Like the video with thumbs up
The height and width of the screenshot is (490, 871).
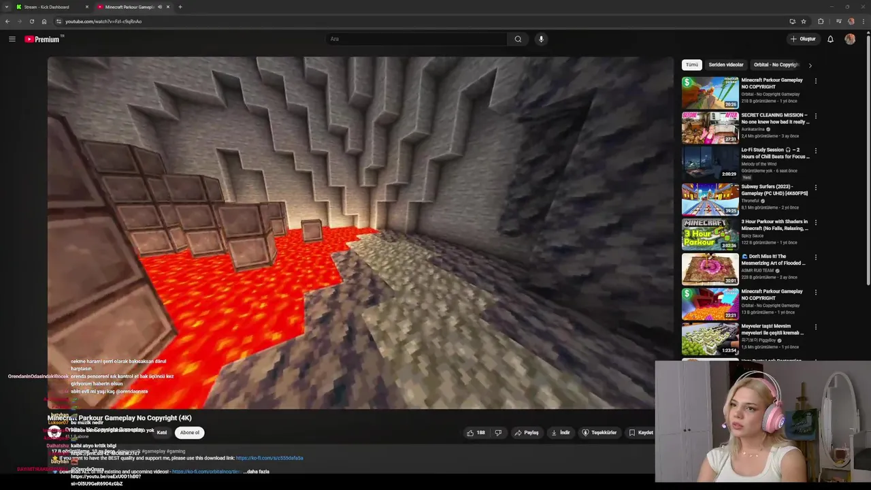pos(476,432)
